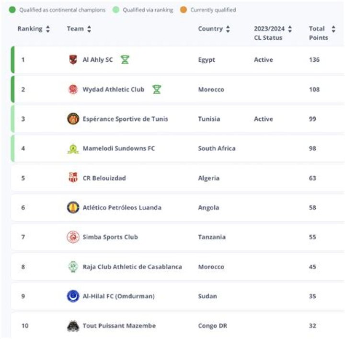345x339 pixels.
Task: Click the Al Ahly SC club logo
Action: coord(73,60)
